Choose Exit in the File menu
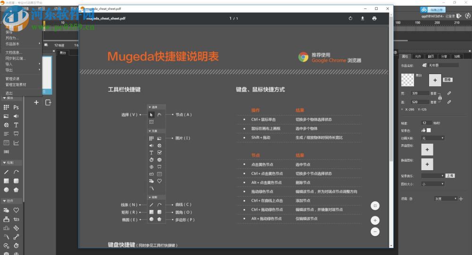The image size is (472, 255). click(x=9, y=93)
